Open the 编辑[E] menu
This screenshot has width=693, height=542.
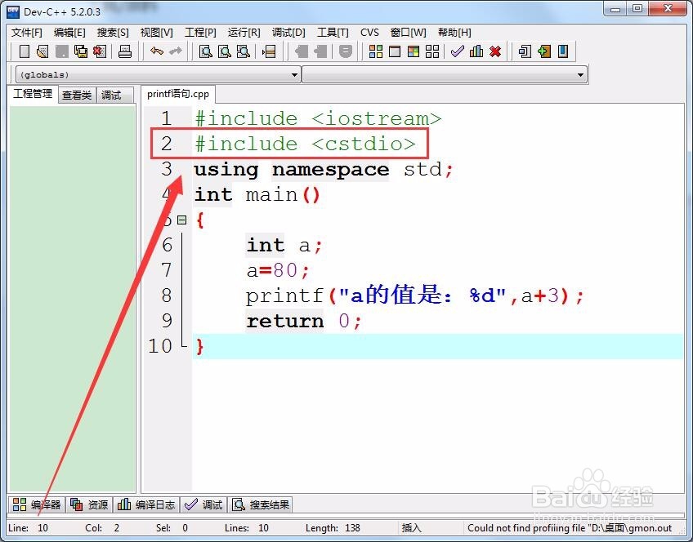69,33
